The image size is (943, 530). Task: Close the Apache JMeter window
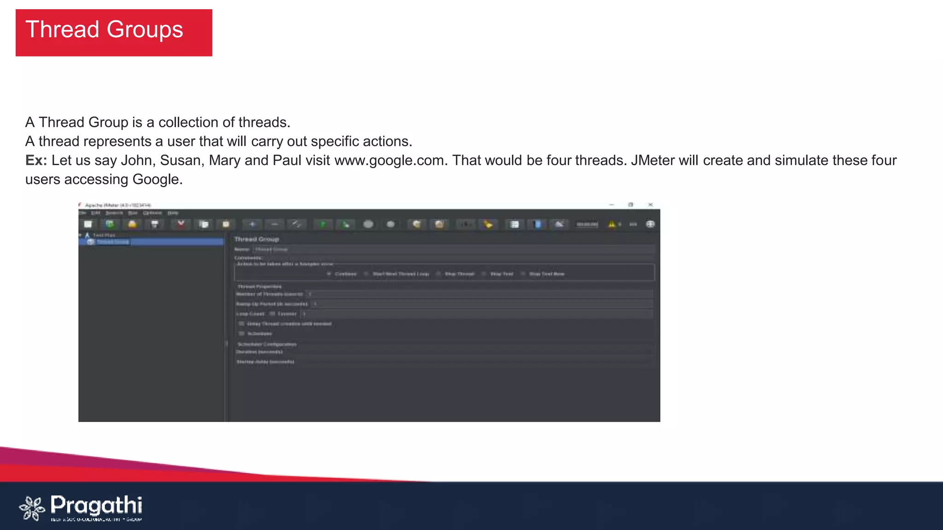[650, 205]
